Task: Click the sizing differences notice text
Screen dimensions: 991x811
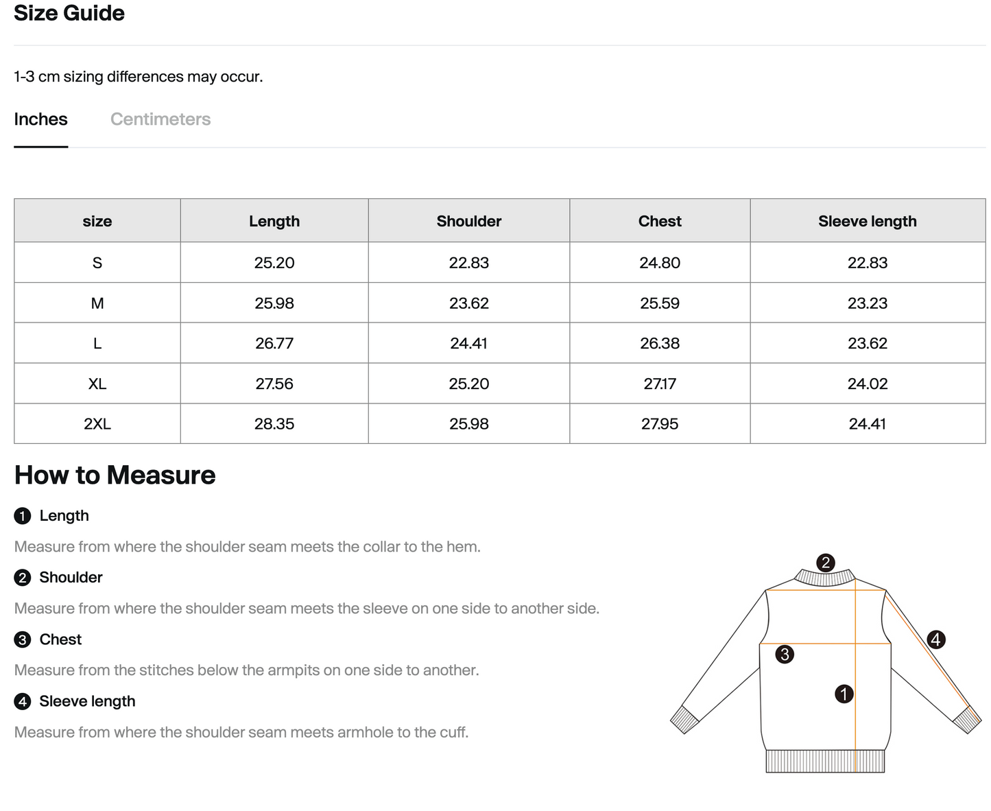Action: (x=138, y=76)
